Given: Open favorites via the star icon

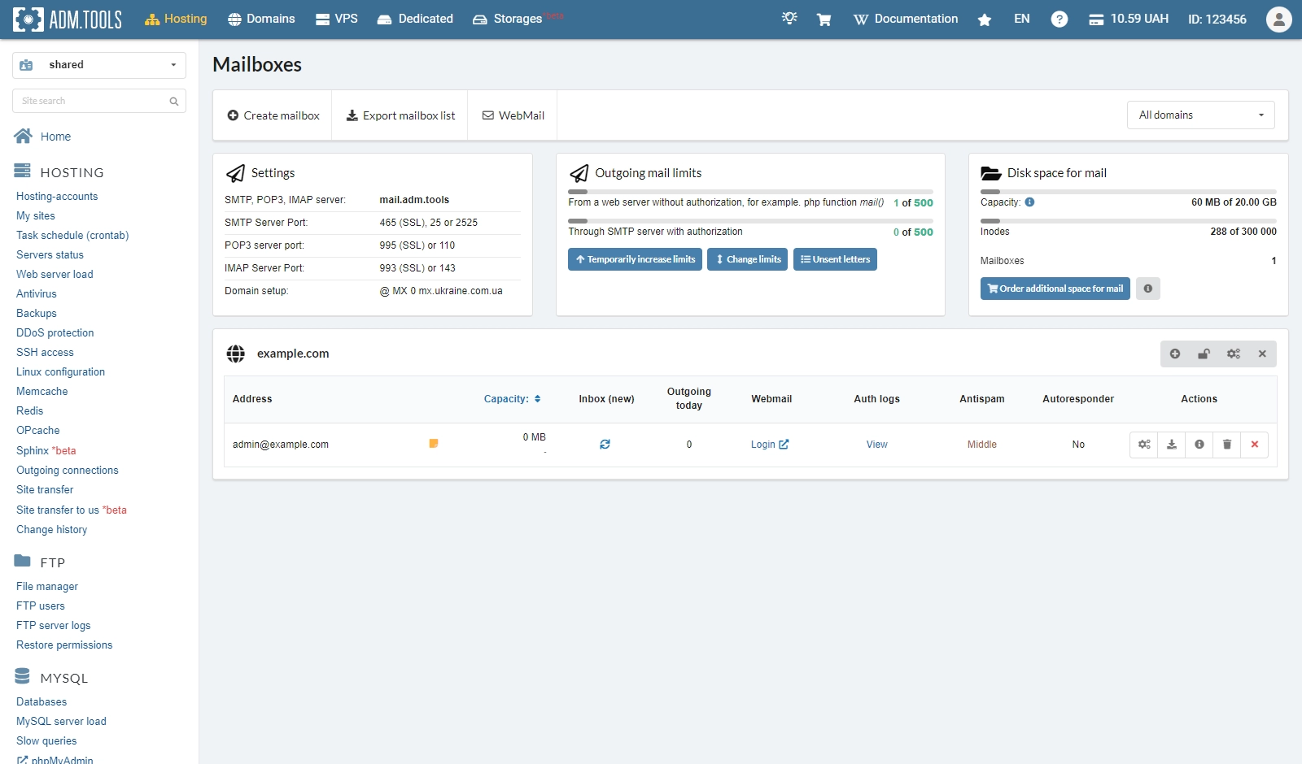Looking at the screenshot, I should (x=985, y=20).
